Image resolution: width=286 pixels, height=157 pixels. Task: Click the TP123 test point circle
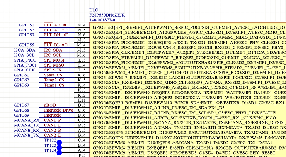(x=59, y=147)
